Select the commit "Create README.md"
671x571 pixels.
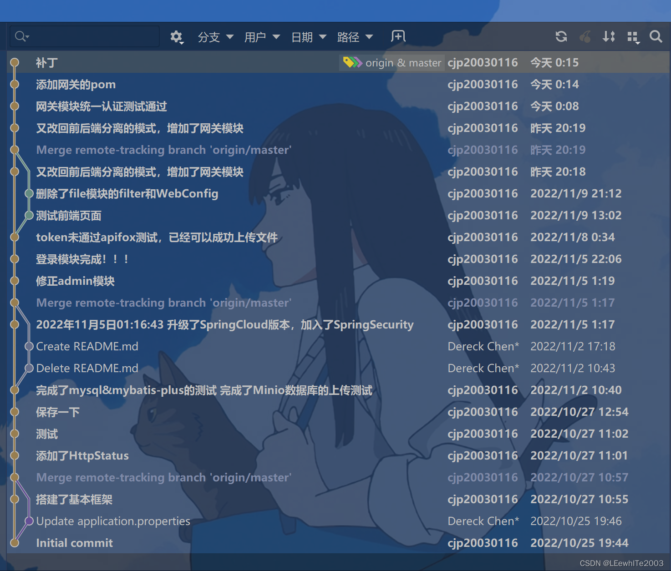[338, 347]
